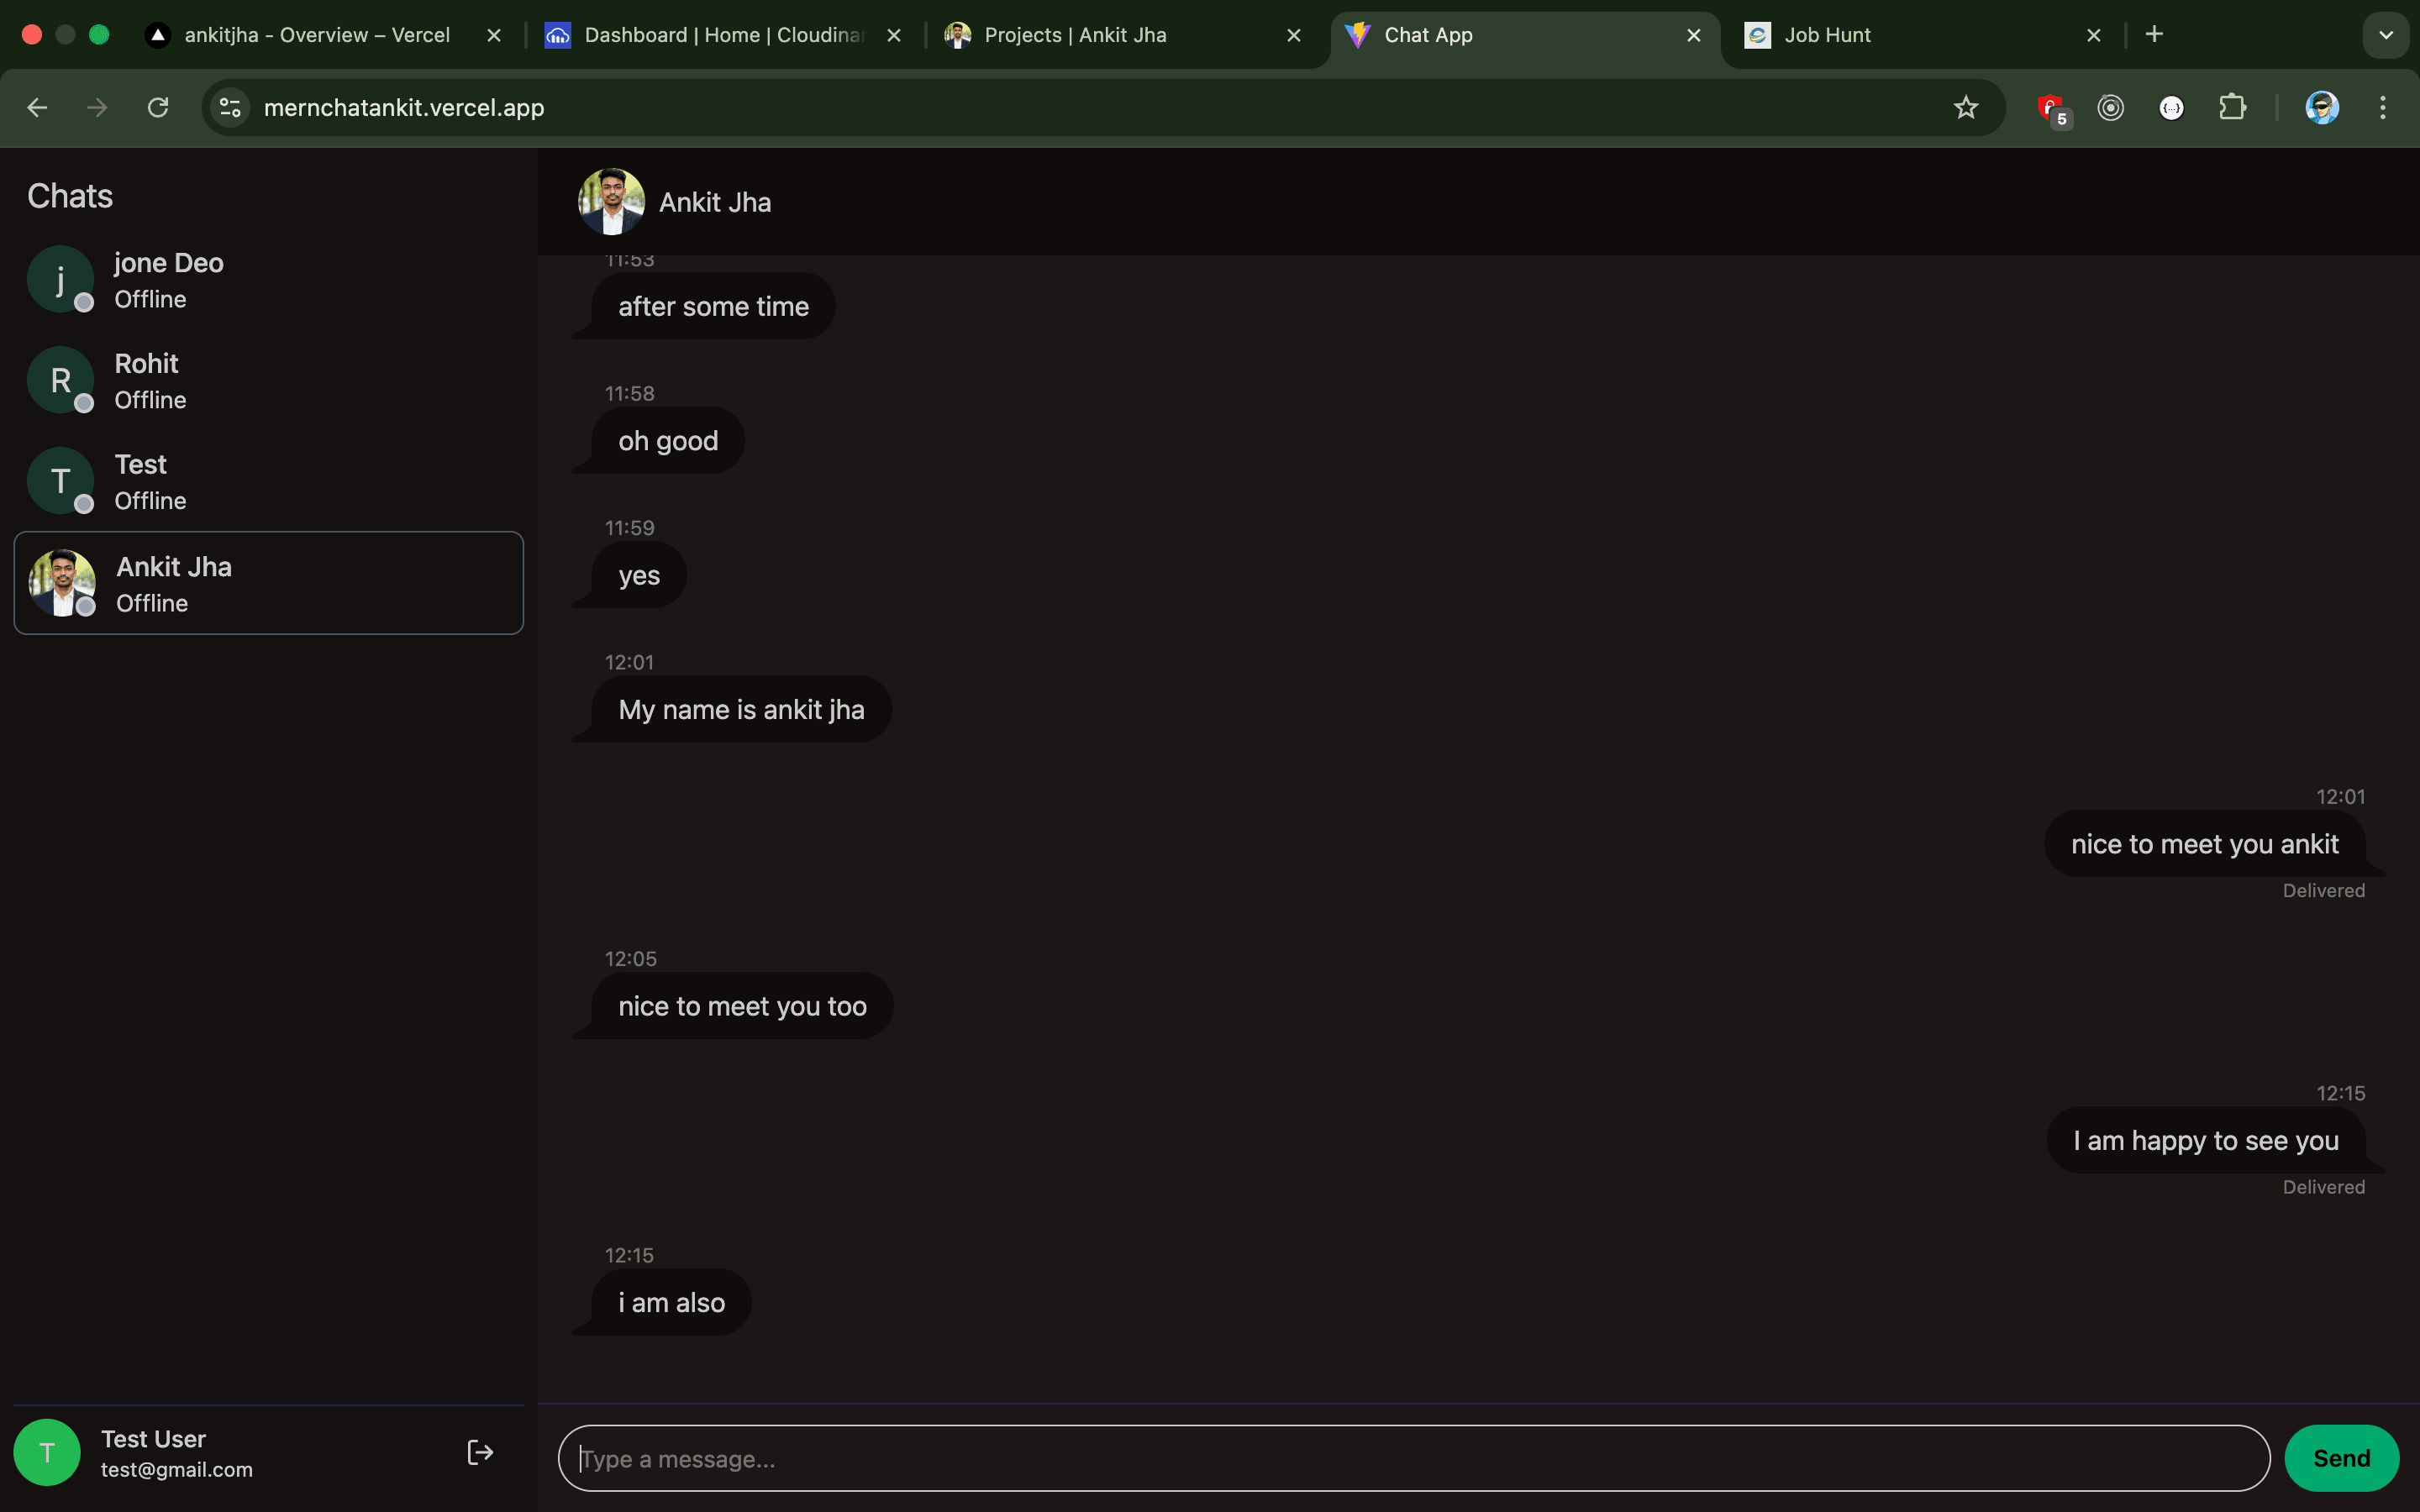
Task: Click the back navigation arrow icon
Action: 37,107
